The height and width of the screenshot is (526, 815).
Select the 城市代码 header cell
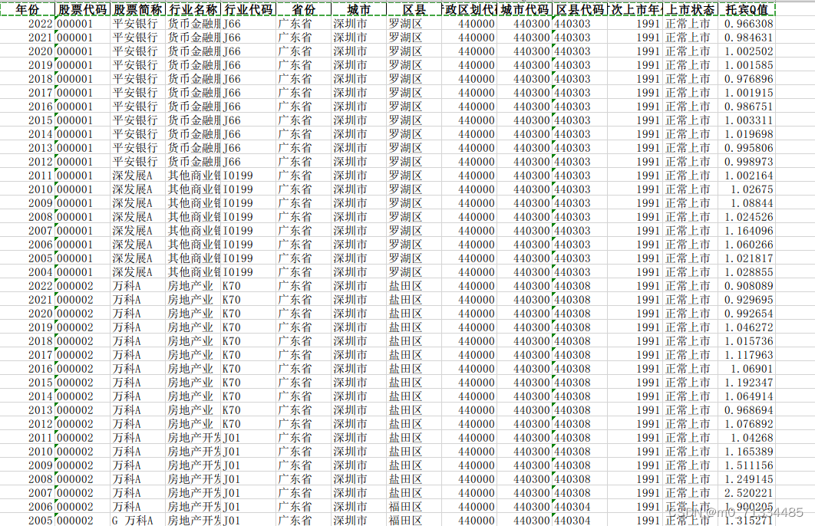(x=524, y=9)
